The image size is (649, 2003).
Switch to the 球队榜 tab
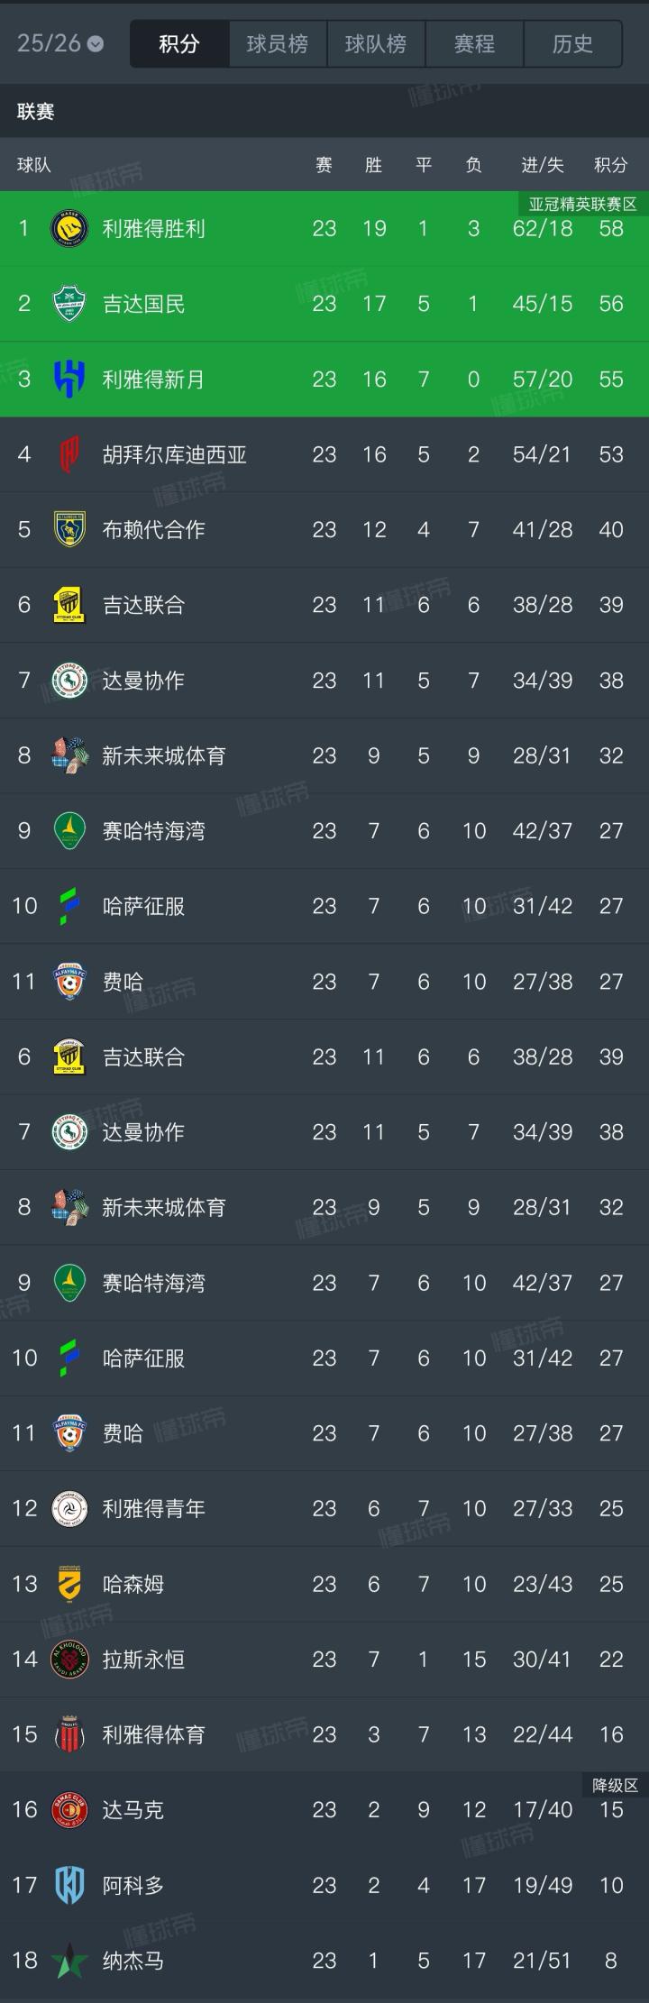point(376,43)
